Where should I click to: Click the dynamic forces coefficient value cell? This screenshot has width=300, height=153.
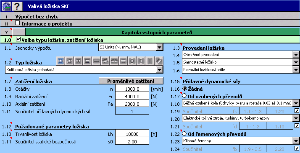(132, 112)
